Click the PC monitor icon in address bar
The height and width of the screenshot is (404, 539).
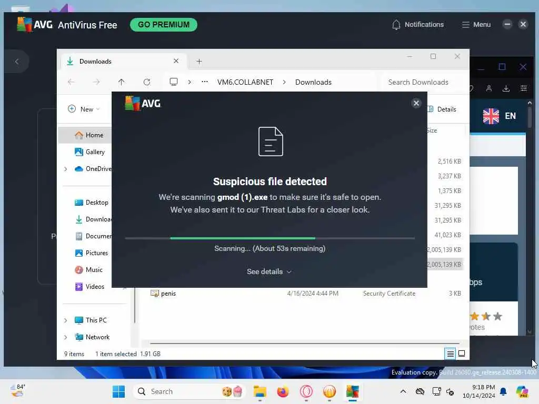(x=174, y=82)
